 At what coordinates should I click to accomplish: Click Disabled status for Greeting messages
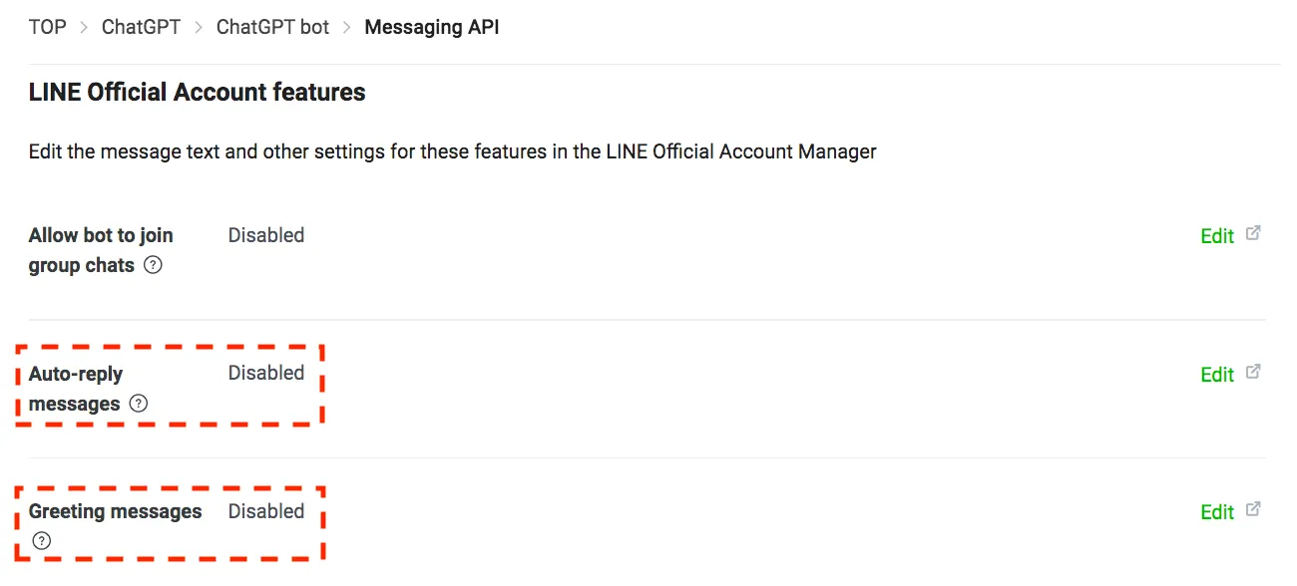266,511
